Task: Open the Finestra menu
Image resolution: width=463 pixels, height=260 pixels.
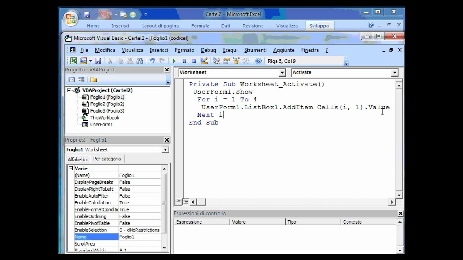Action: (x=310, y=50)
